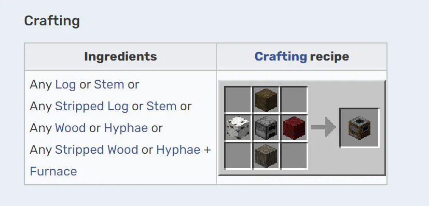Visit the Wood link
Screen dimensions: 429x206
(71, 128)
